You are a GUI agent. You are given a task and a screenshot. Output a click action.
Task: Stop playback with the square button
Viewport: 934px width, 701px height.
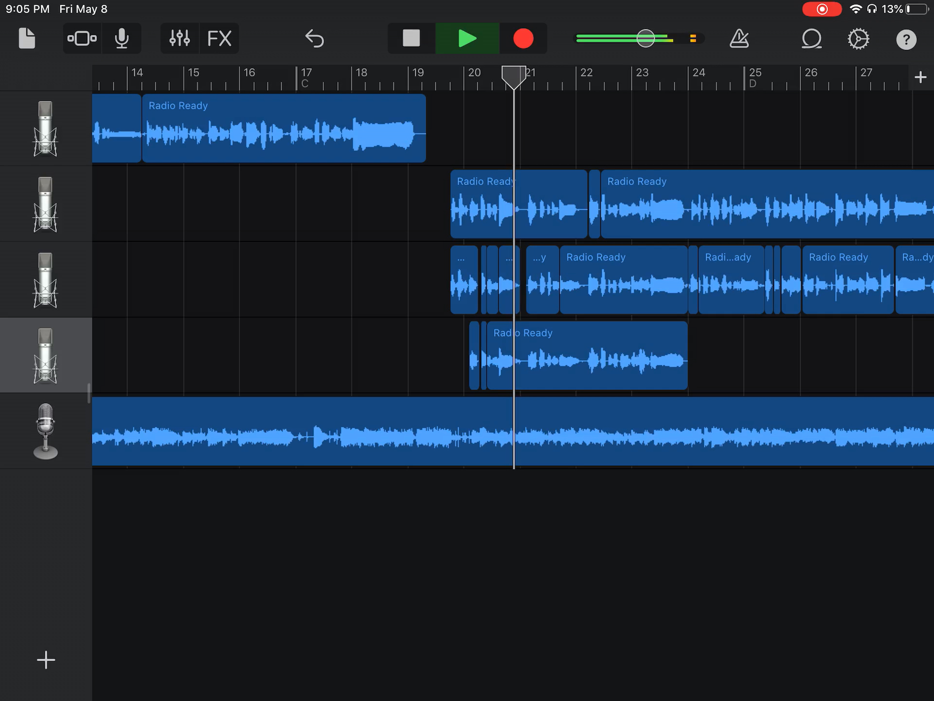click(x=411, y=38)
